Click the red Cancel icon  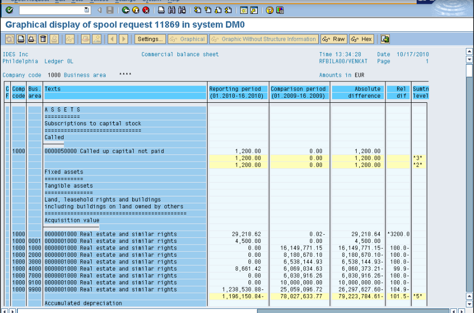146,10
